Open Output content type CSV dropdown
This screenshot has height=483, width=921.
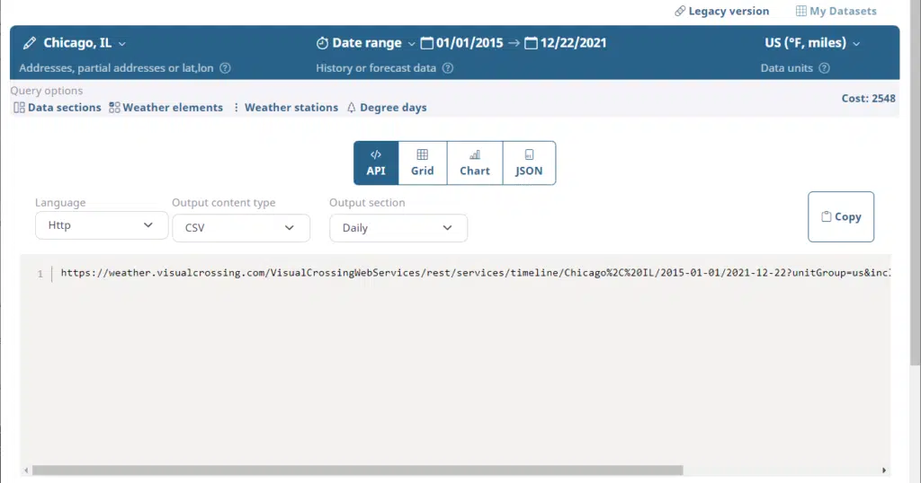[240, 228]
